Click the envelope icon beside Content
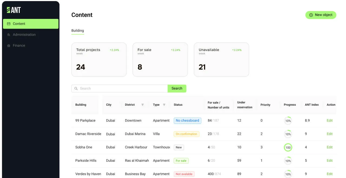 point(9,24)
